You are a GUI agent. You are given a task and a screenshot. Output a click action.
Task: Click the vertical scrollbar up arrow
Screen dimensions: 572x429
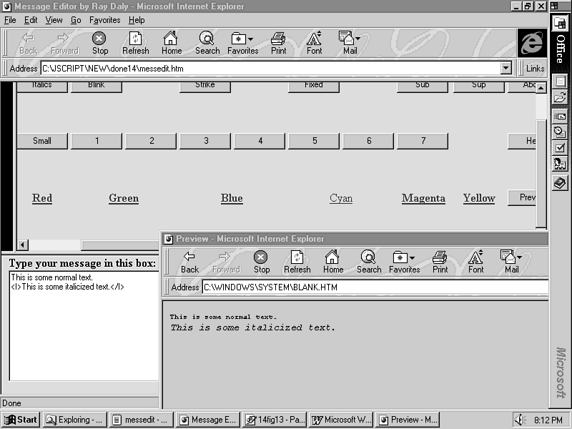click(541, 87)
